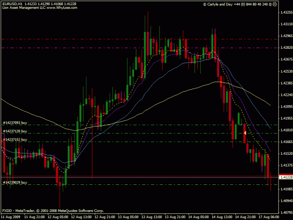Click the 12 Aug 13:00 time label
The width and height of the screenshot is (293, 220).
click(81, 217)
